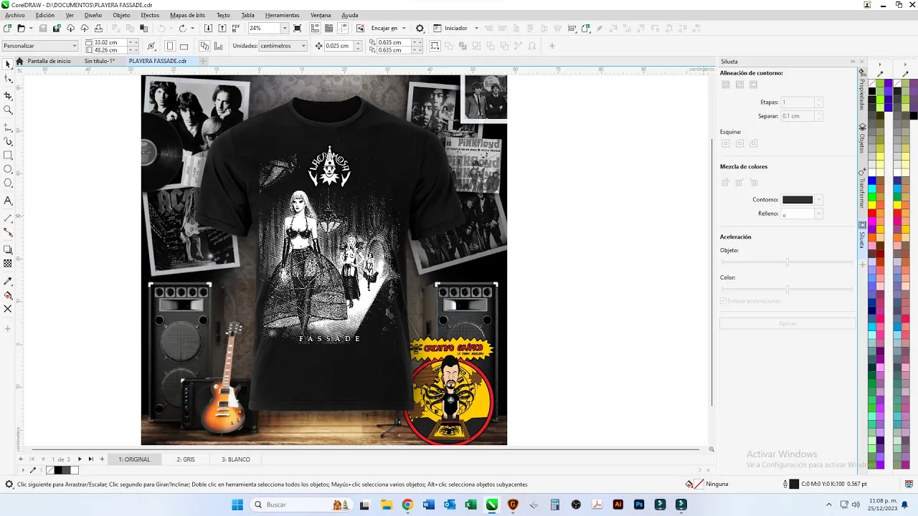Adjust the Color acceleration slider
Image resolution: width=918 pixels, height=516 pixels.
[x=787, y=290]
